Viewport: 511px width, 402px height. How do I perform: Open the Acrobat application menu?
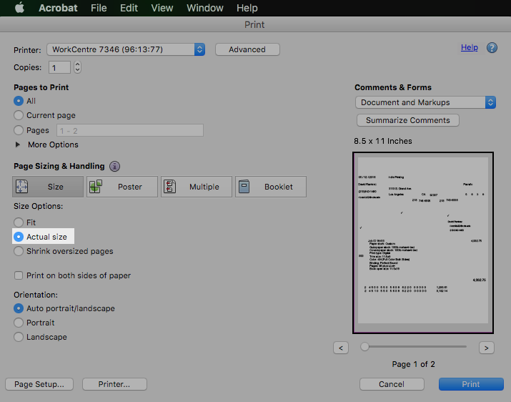pos(58,8)
